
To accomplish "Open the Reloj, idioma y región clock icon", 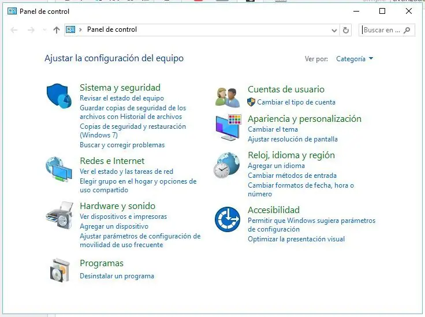I will click(227, 165).
